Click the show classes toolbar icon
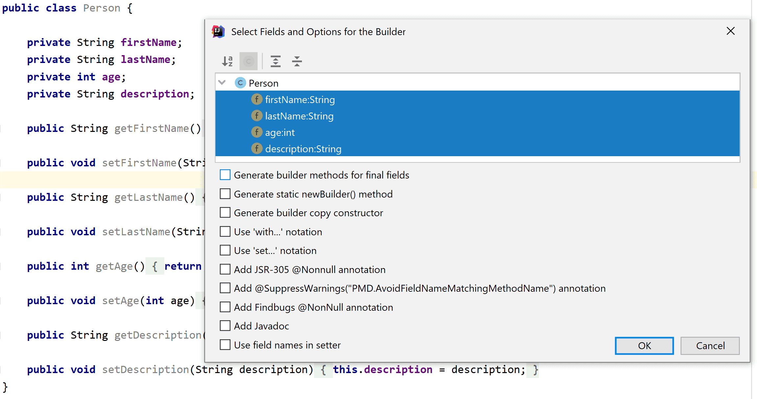Screen dimensions: 757x399 [x=248, y=61]
